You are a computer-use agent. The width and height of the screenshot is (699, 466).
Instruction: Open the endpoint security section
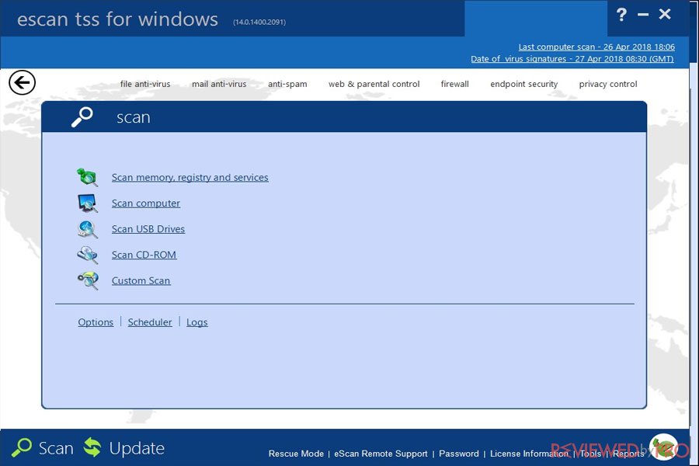(523, 84)
